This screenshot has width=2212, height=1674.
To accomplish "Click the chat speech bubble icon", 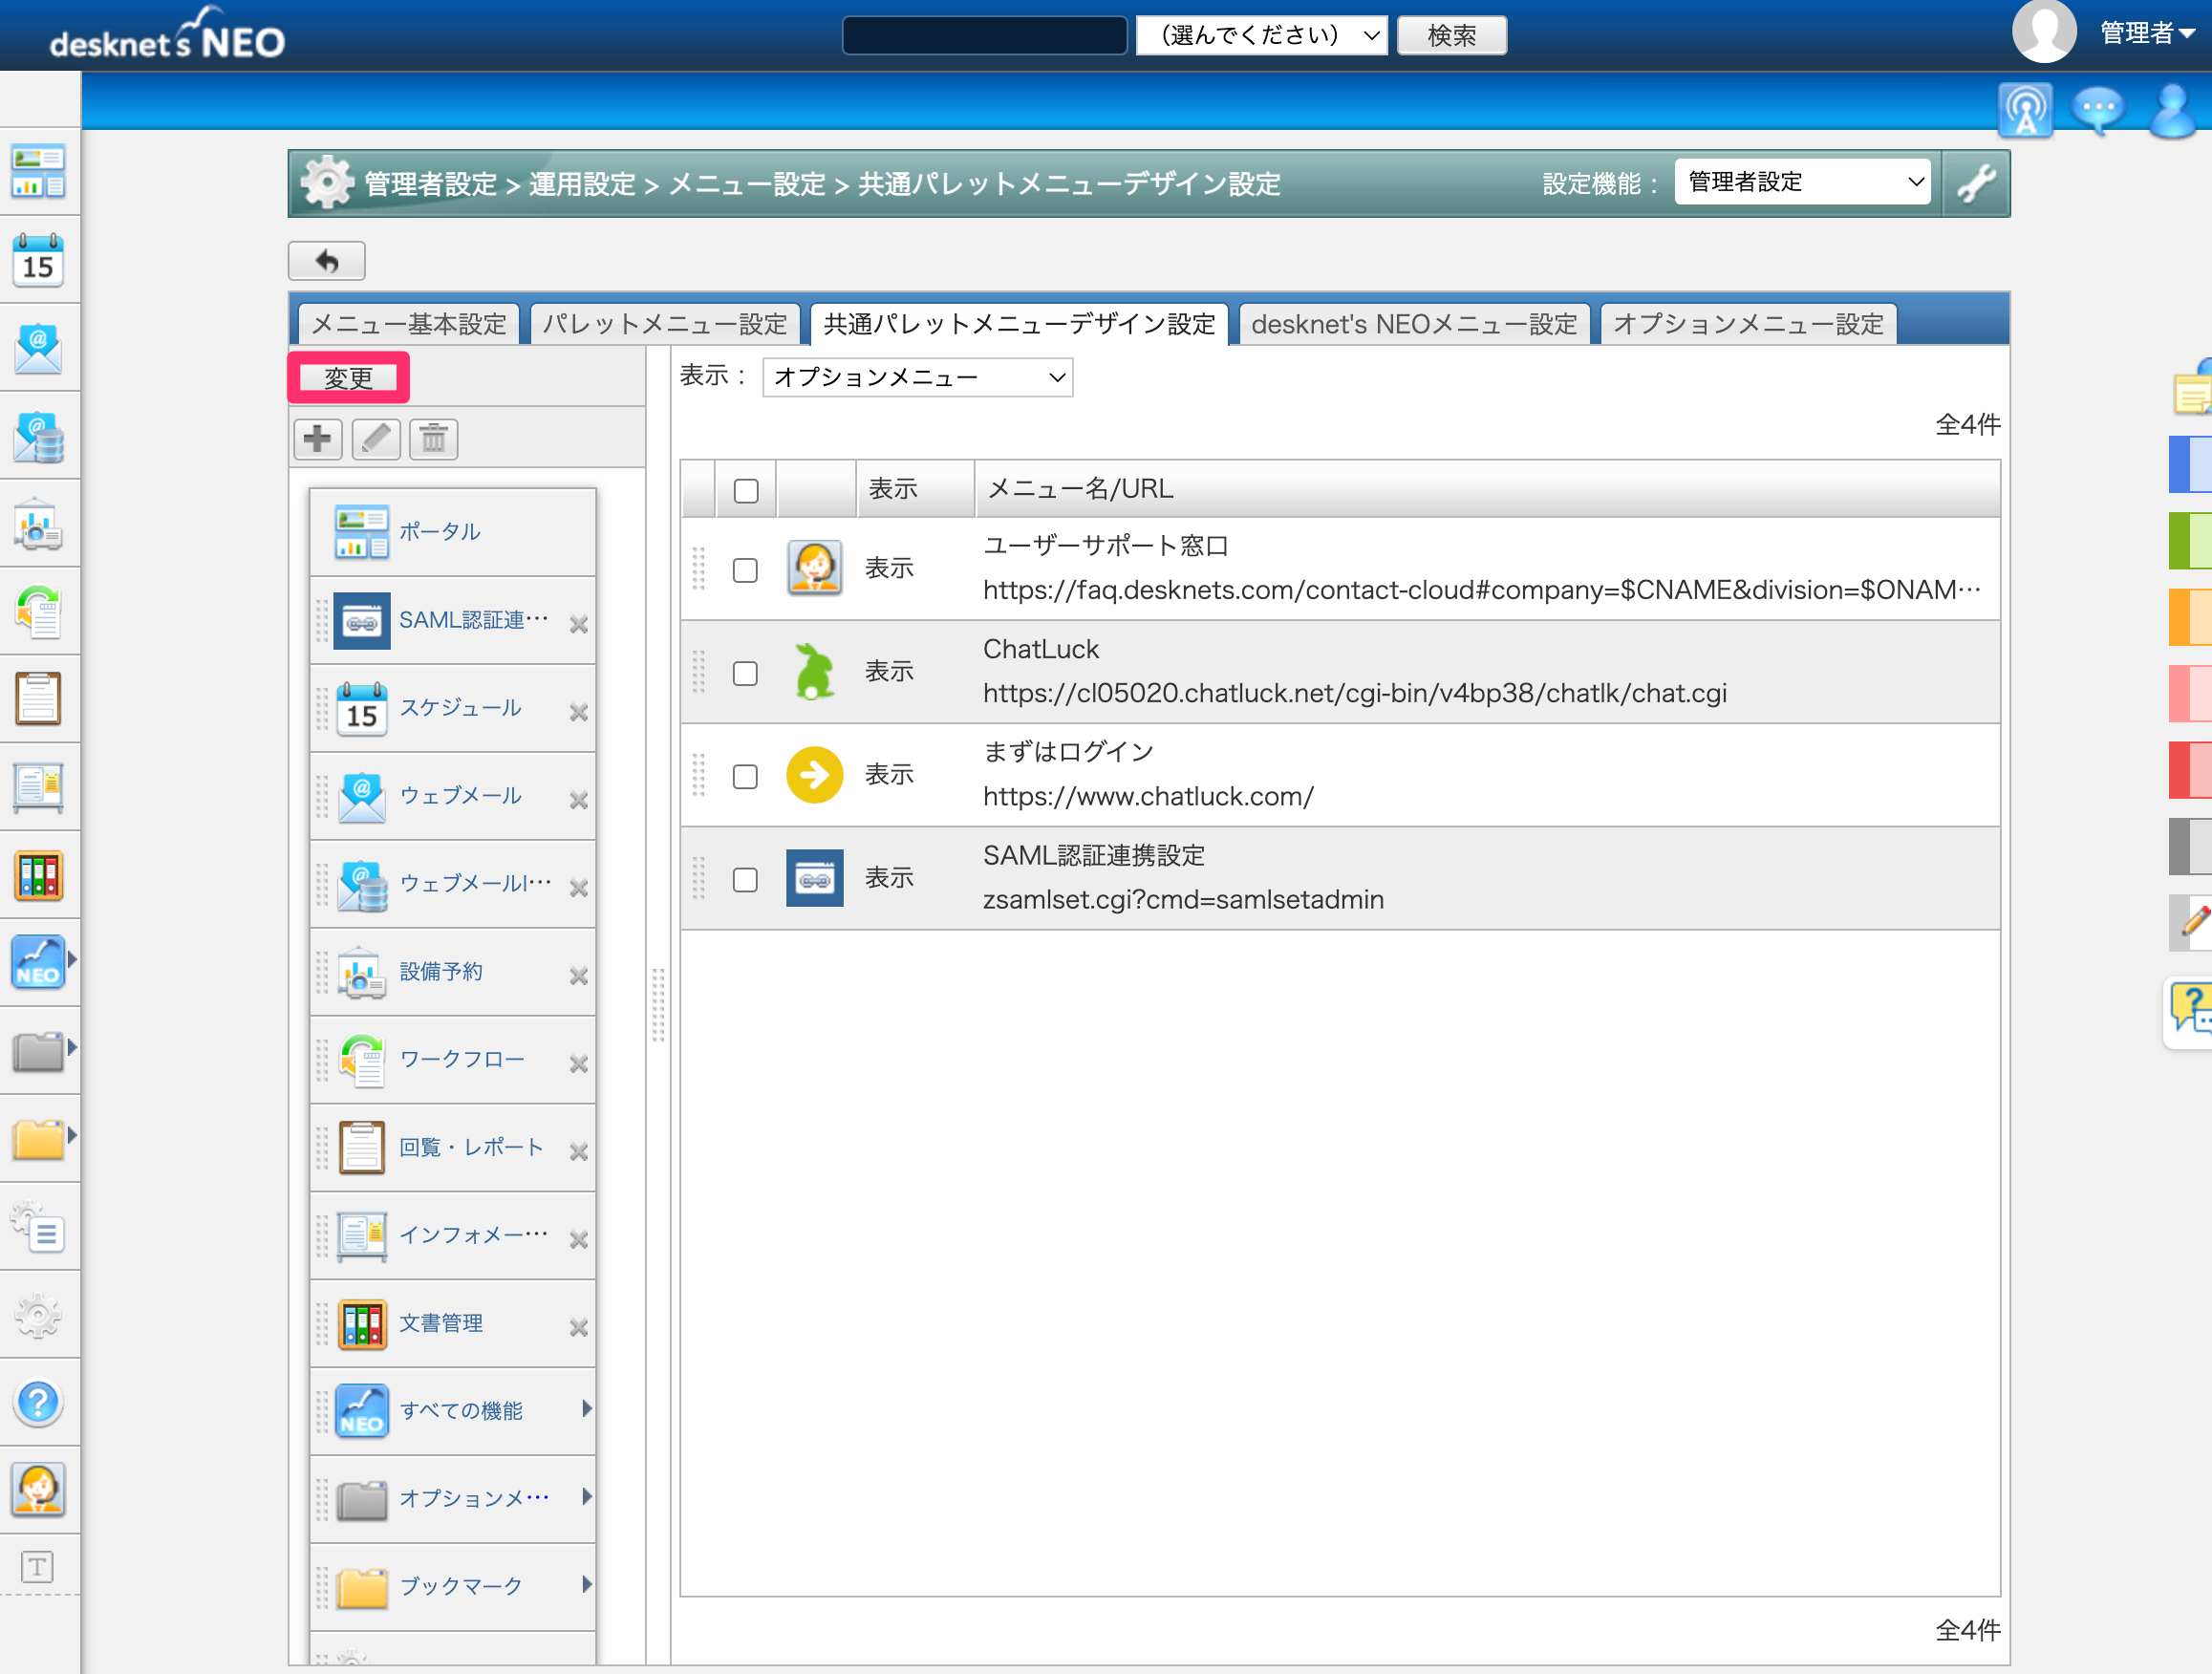I will 2097,108.
